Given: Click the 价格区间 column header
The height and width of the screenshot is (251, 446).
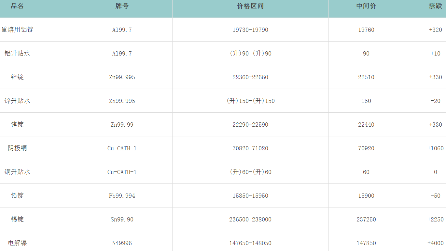Looking at the screenshot, I should coord(250,6).
